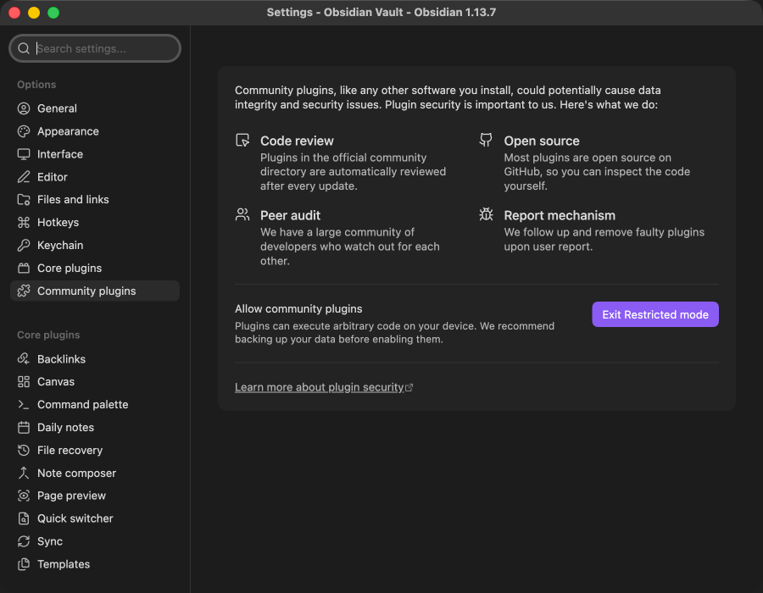The height and width of the screenshot is (593, 763).
Task: Click the Core plugins section header
Action: (x=48, y=335)
